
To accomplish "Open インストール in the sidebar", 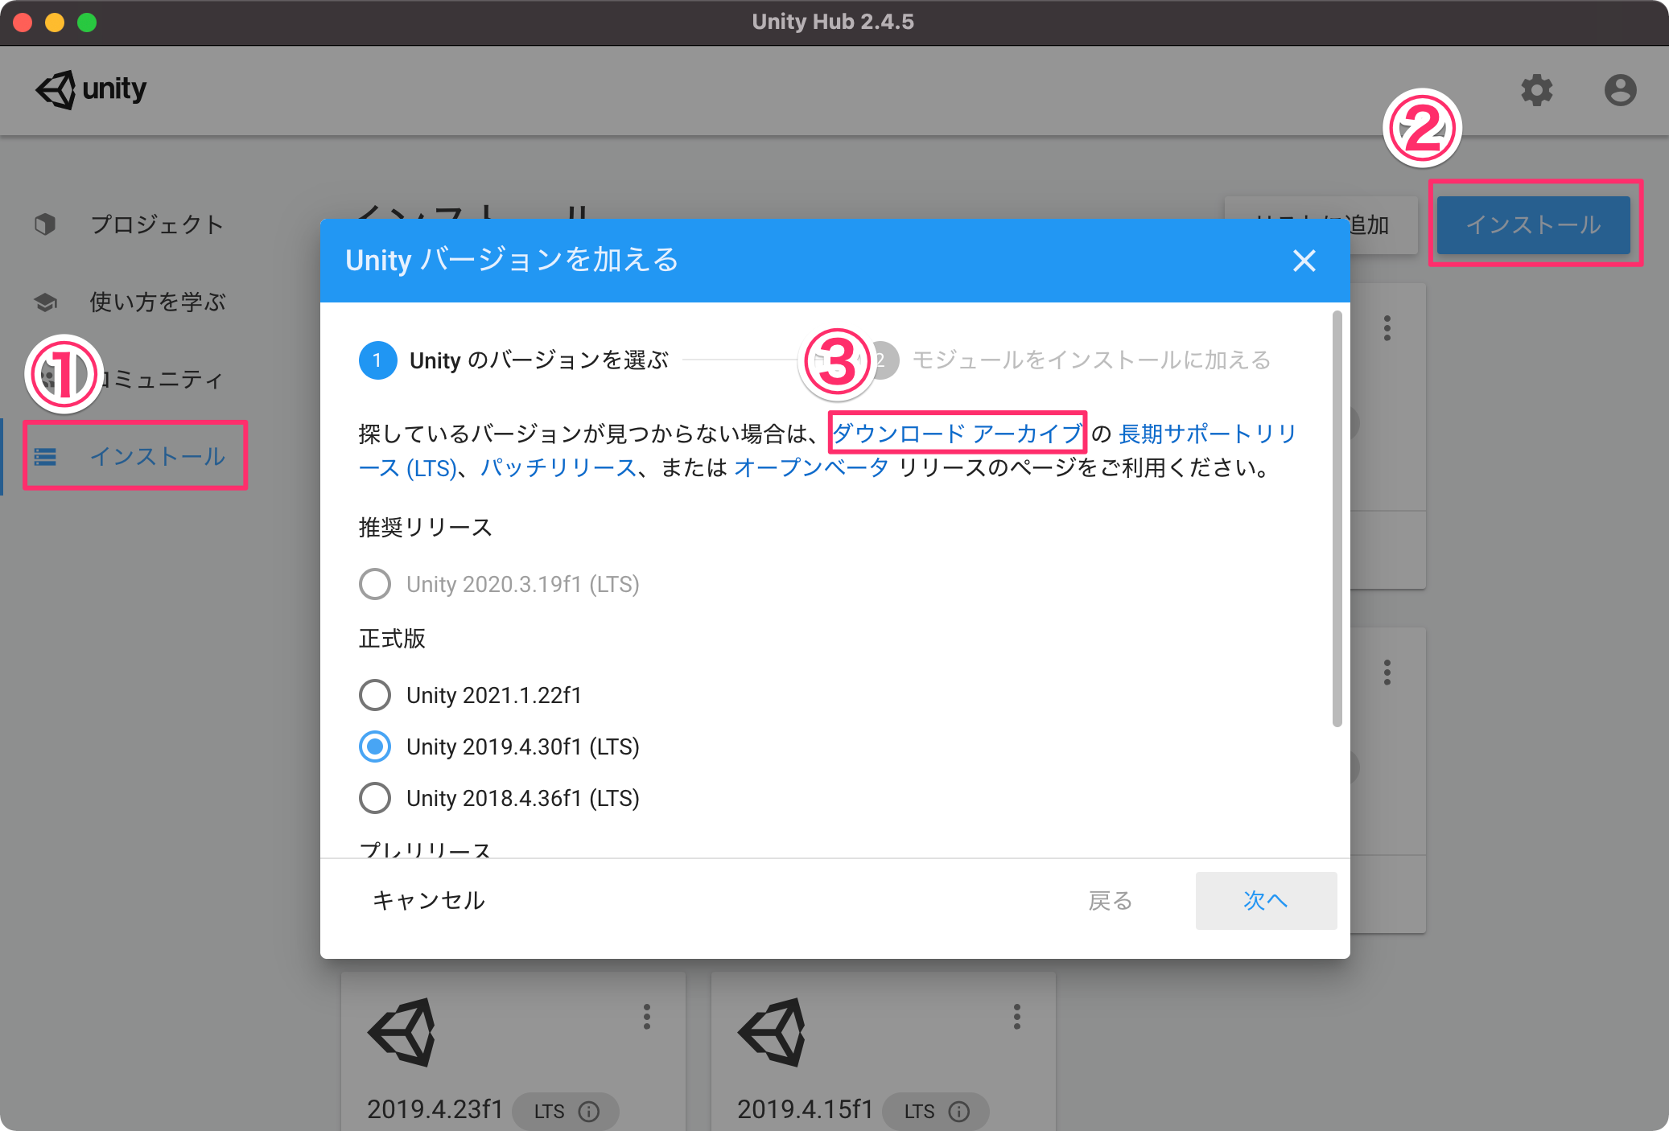I will (x=158, y=456).
